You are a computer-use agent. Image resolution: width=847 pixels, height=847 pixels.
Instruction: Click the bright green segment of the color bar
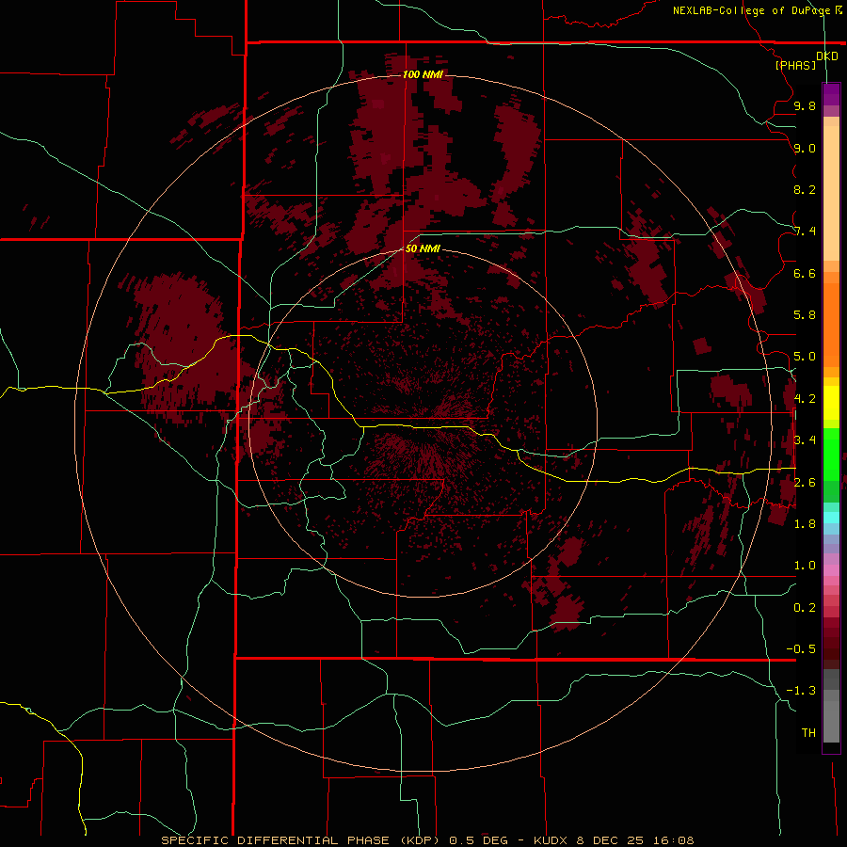pos(831,454)
